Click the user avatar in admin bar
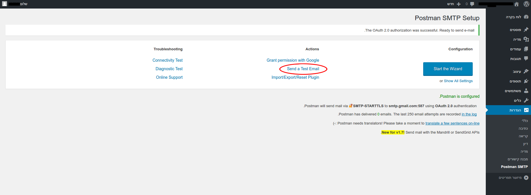531x195 pixels. pos(5,4)
